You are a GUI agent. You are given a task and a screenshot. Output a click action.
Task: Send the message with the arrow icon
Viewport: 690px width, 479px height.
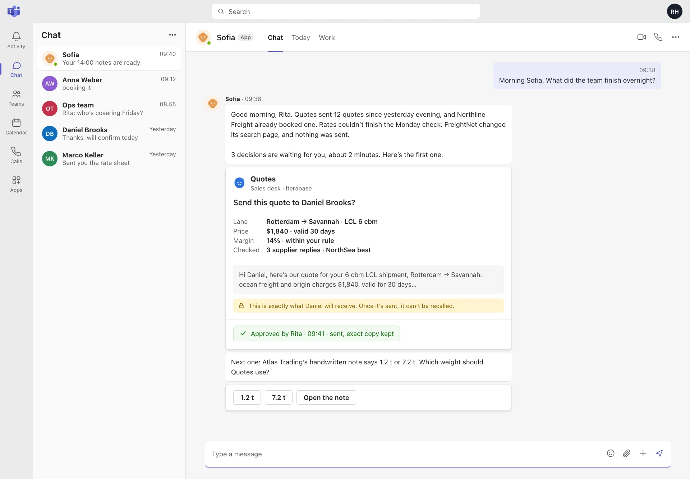point(659,453)
